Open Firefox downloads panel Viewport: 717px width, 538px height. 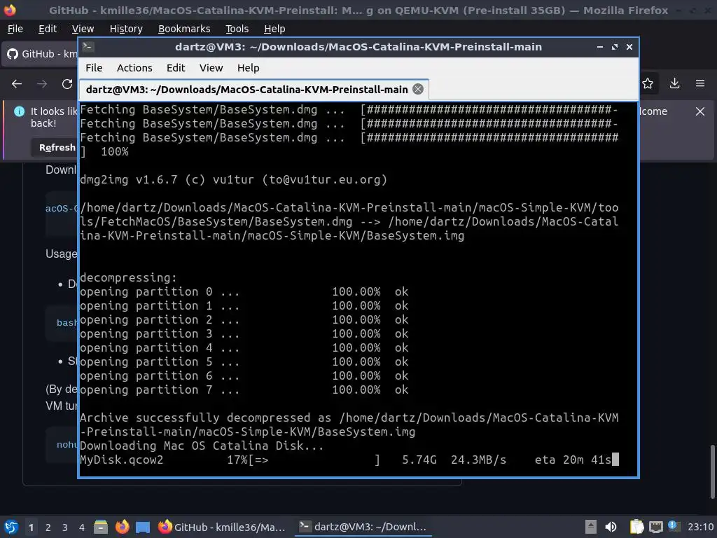point(674,83)
